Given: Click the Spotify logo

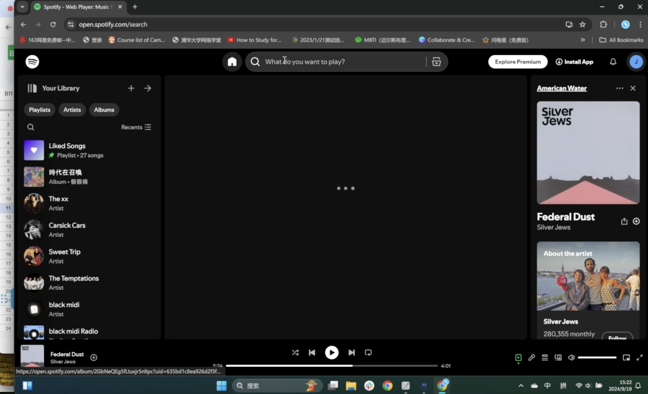Looking at the screenshot, I should pyautogui.click(x=32, y=62).
